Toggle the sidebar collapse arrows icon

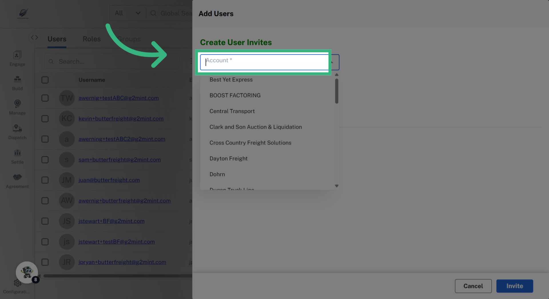(x=34, y=37)
